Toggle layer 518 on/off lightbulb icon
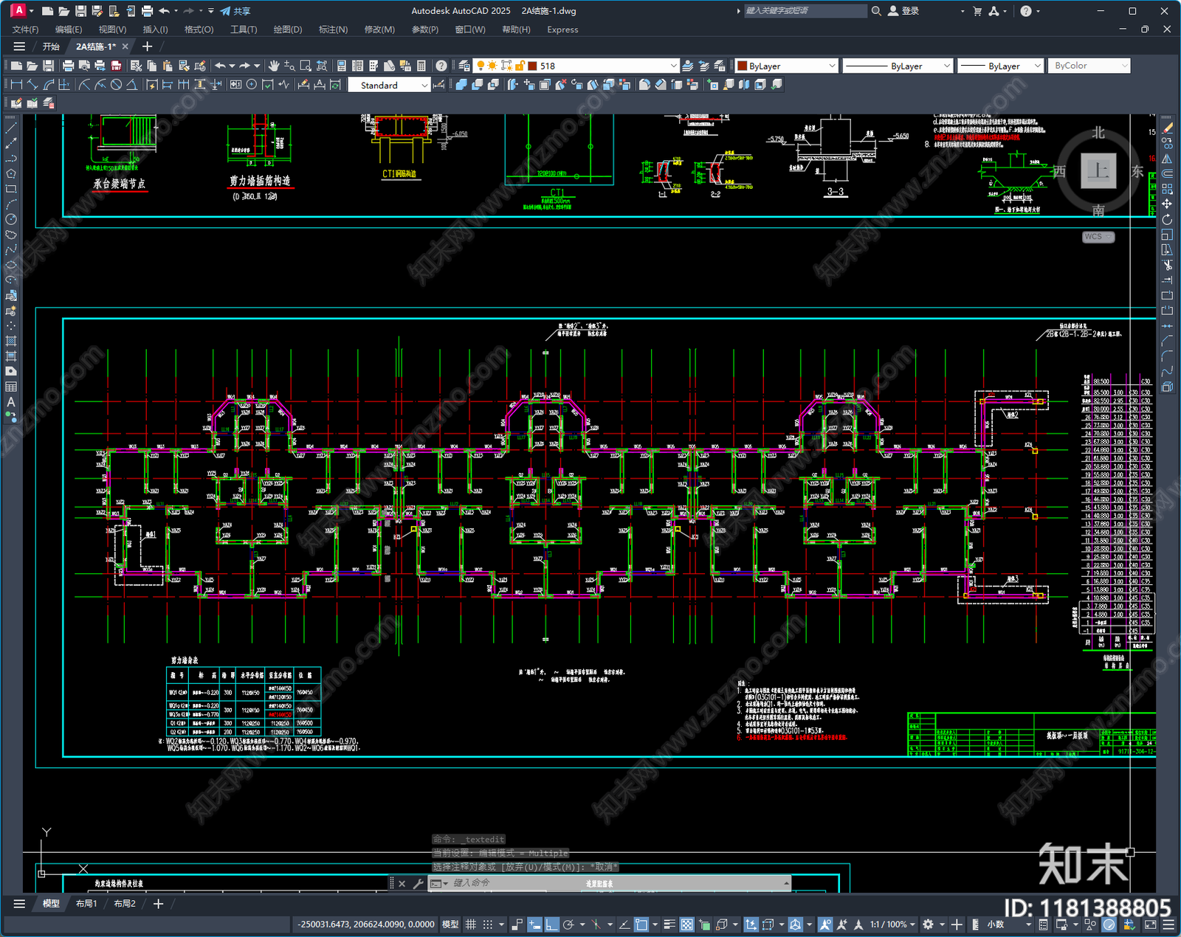Image resolution: width=1181 pixels, height=937 pixels. click(x=481, y=66)
